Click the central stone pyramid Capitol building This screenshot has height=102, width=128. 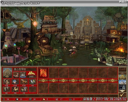pos(88,26)
